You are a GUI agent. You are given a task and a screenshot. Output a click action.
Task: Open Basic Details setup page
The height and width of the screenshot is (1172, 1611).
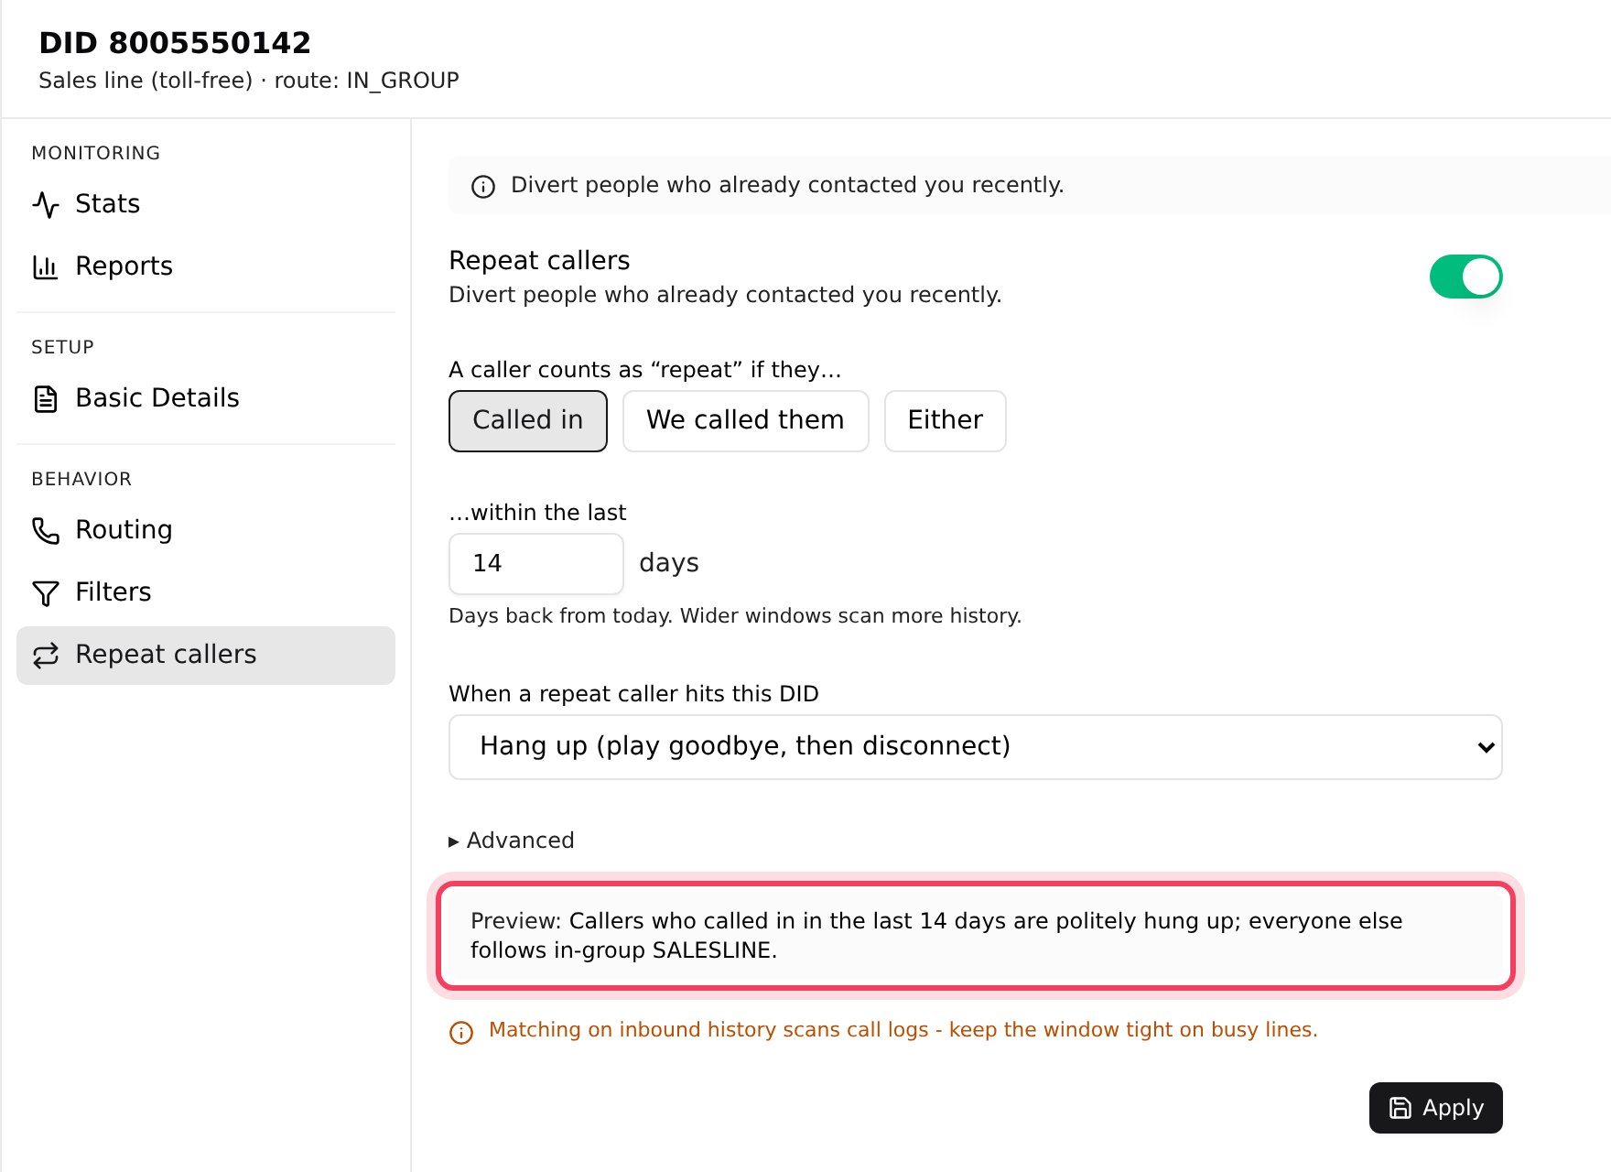206,398
